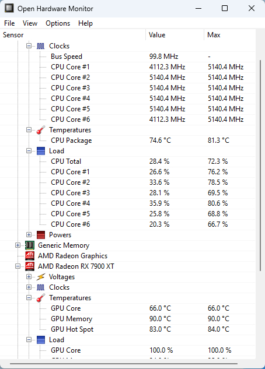Click the CPU Clocks waveform icon
265x369 pixels.
(x=40, y=46)
